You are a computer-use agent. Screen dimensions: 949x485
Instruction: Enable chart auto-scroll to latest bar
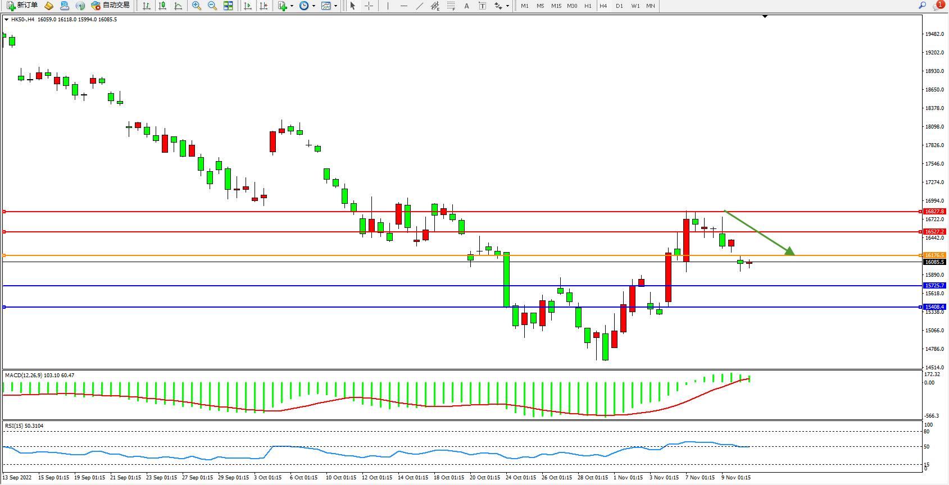coord(248,6)
